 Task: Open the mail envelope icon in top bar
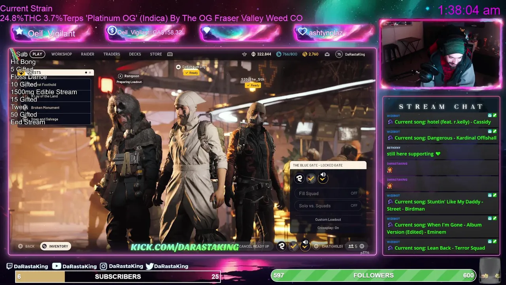(327, 54)
